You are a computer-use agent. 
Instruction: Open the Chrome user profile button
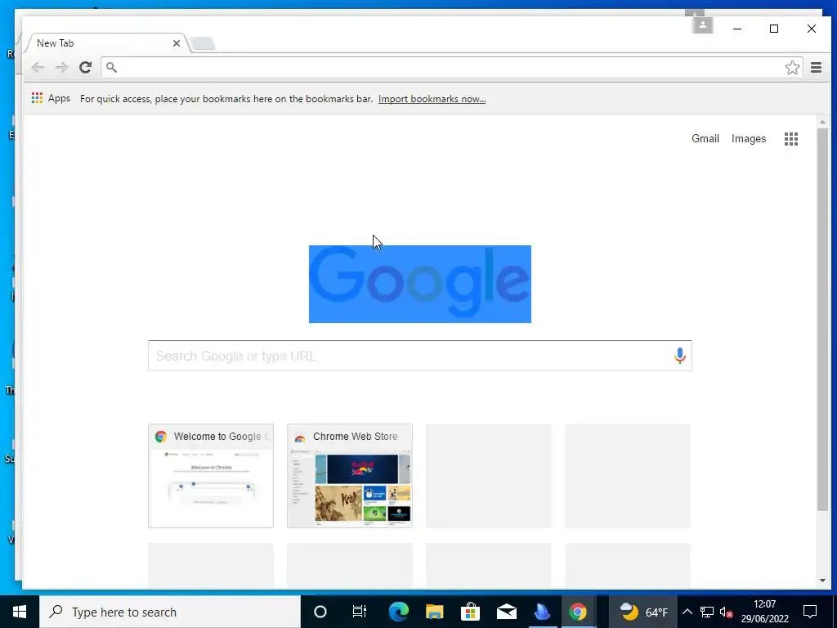702,25
